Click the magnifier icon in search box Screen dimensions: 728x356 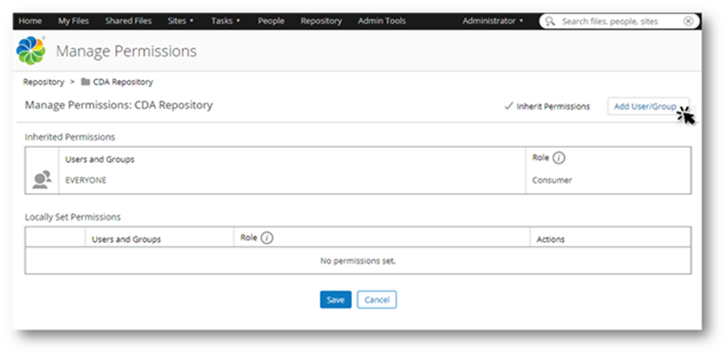[x=550, y=21]
